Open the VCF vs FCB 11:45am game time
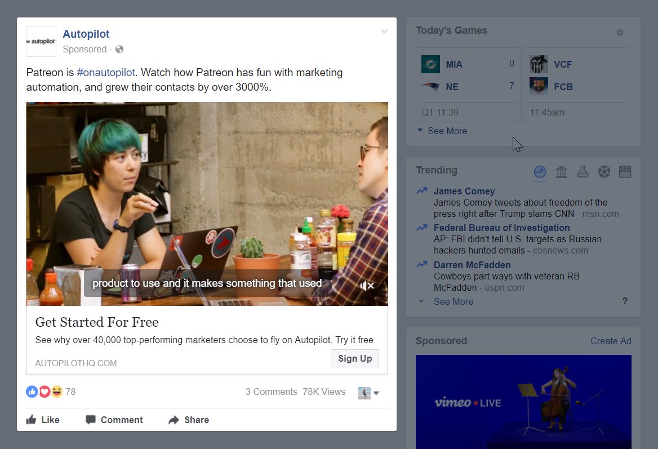The height and width of the screenshot is (449, 658). click(547, 113)
